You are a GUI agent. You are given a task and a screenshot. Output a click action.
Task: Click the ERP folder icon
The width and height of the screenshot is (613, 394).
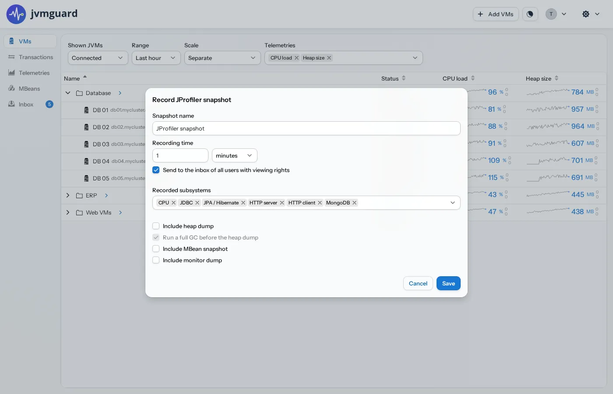[79, 195]
